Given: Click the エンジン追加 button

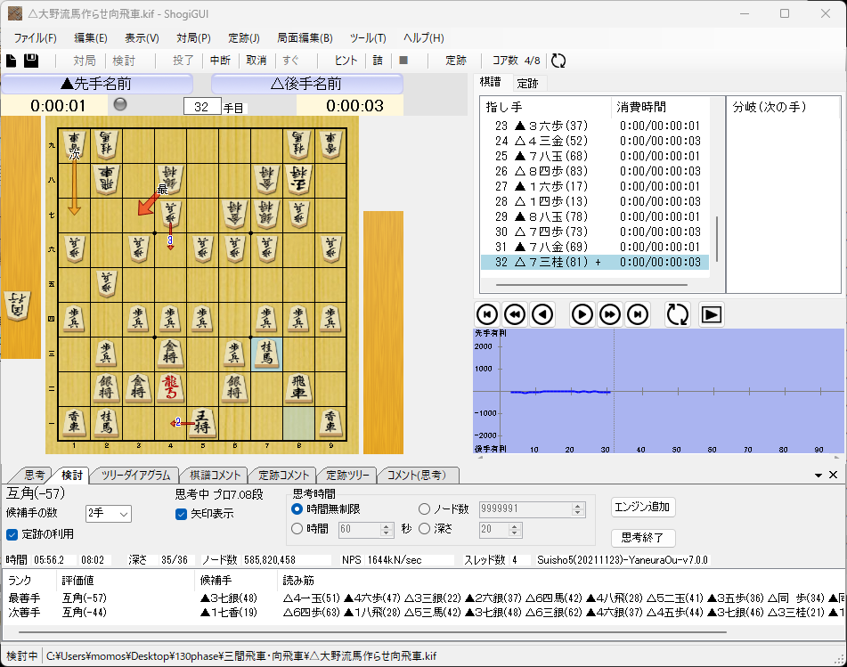Looking at the screenshot, I should [642, 507].
